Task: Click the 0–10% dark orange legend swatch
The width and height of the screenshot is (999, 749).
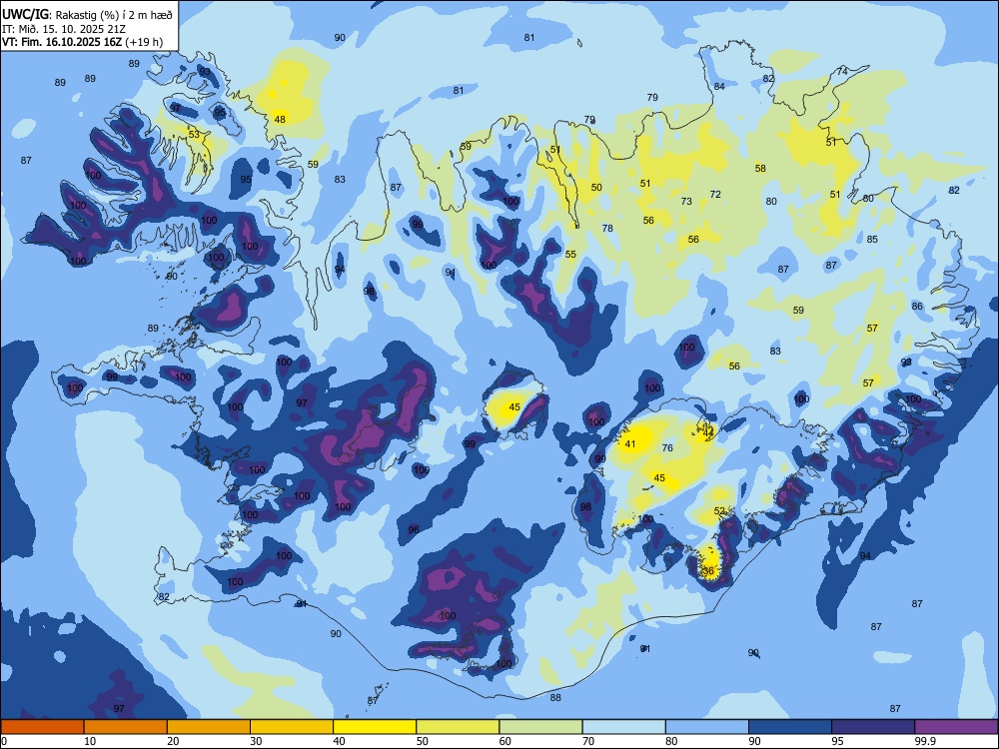Action: (42, 727)
